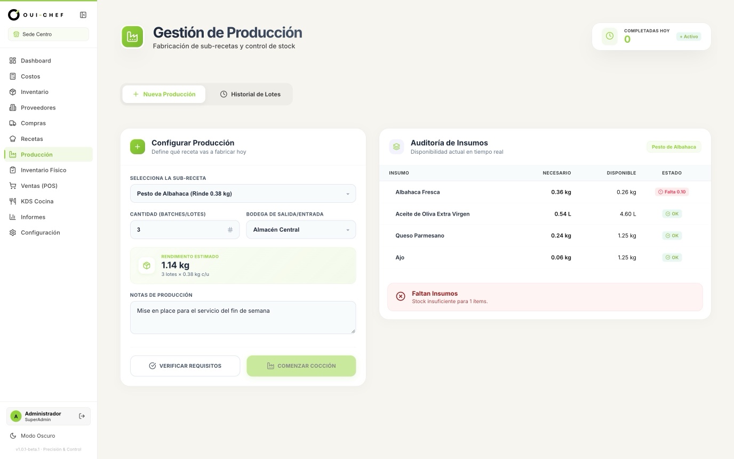The width and height of the screenshot is (734, 459).
Task: Click the Recetas chef hat icon
Action: (13, 139)
